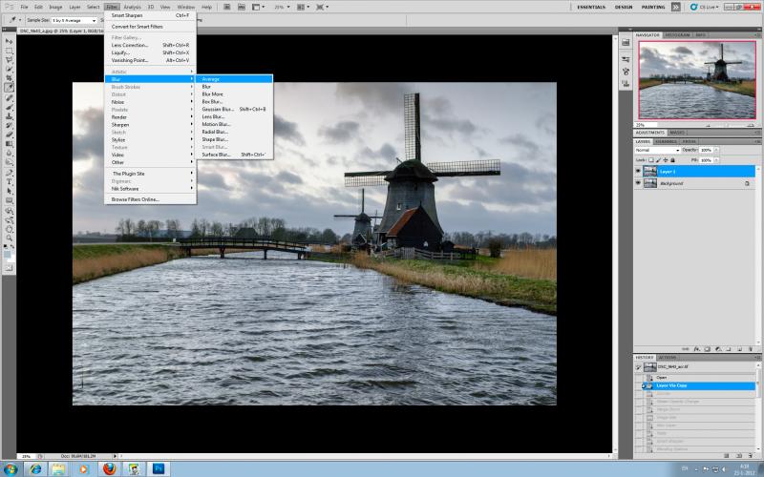Click the Navigator preview thumbnail
764x477 pixels.
pyautogui.click(x=697, y=80)
